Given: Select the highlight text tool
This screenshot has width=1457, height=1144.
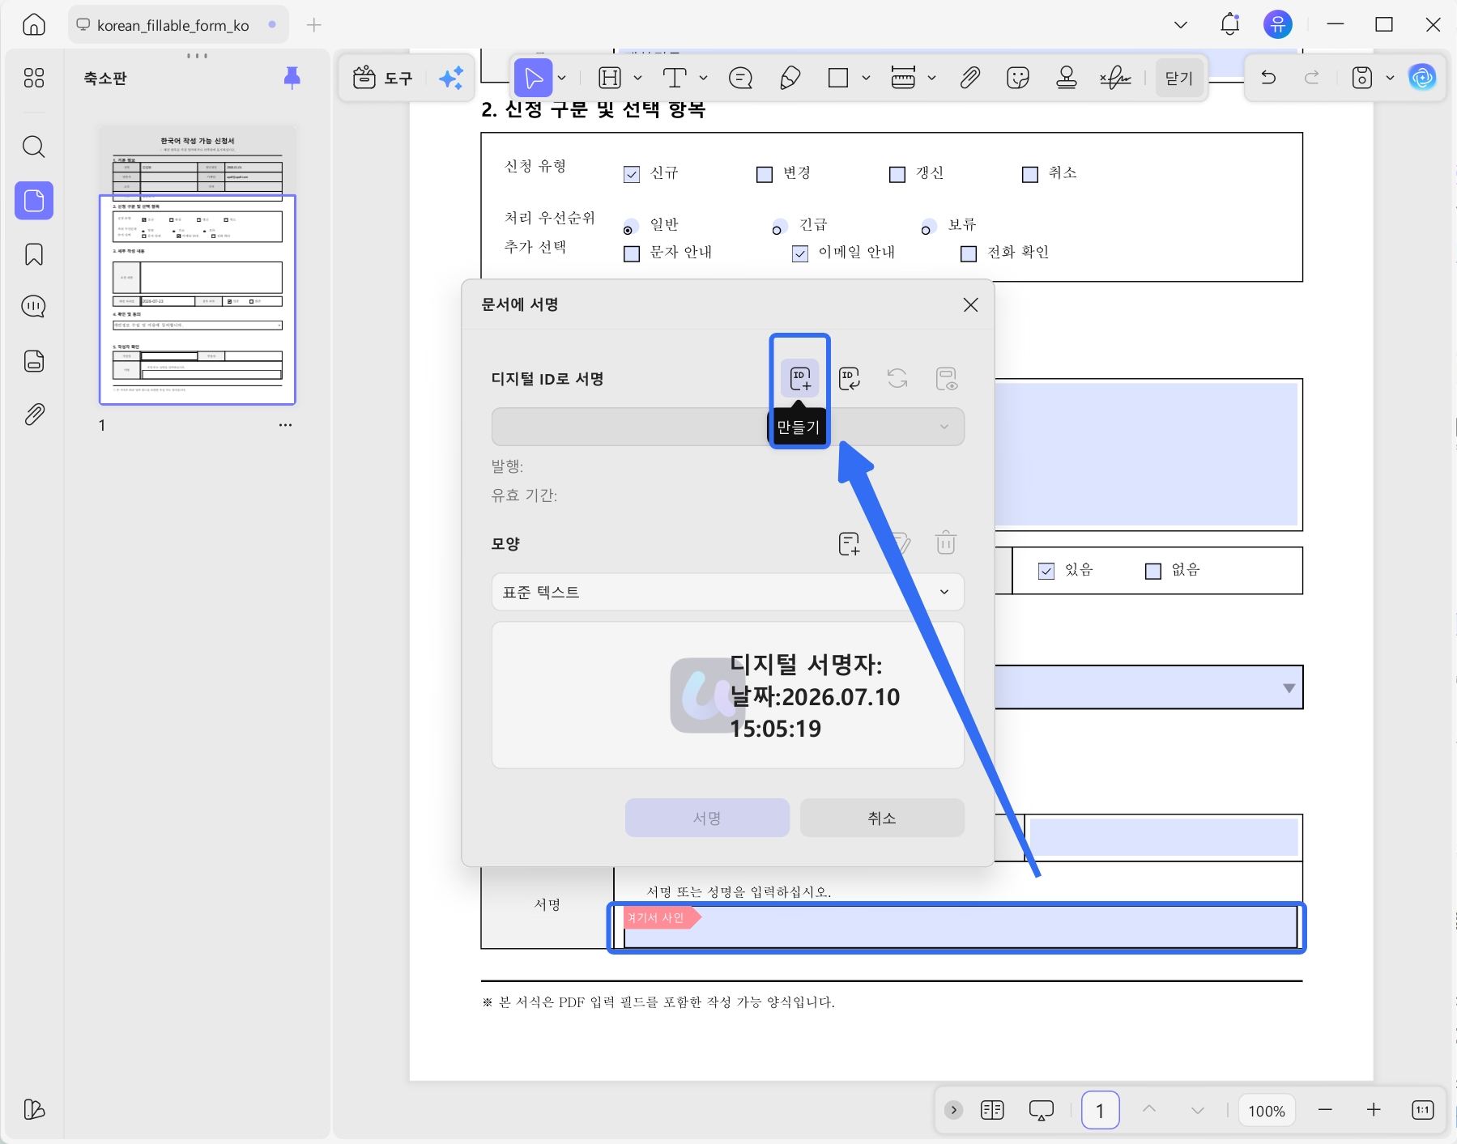Looking at the screenshot, I should [x=610, y=78].
